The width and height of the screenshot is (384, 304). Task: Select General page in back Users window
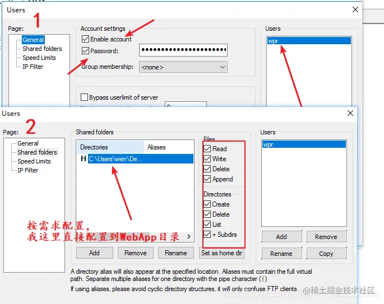click(33, 40)
